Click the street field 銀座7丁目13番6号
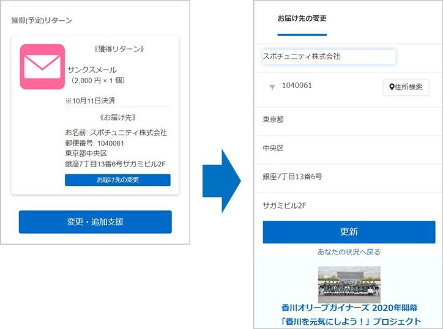This screenshot has height=329, width=443. click(349, 177)
